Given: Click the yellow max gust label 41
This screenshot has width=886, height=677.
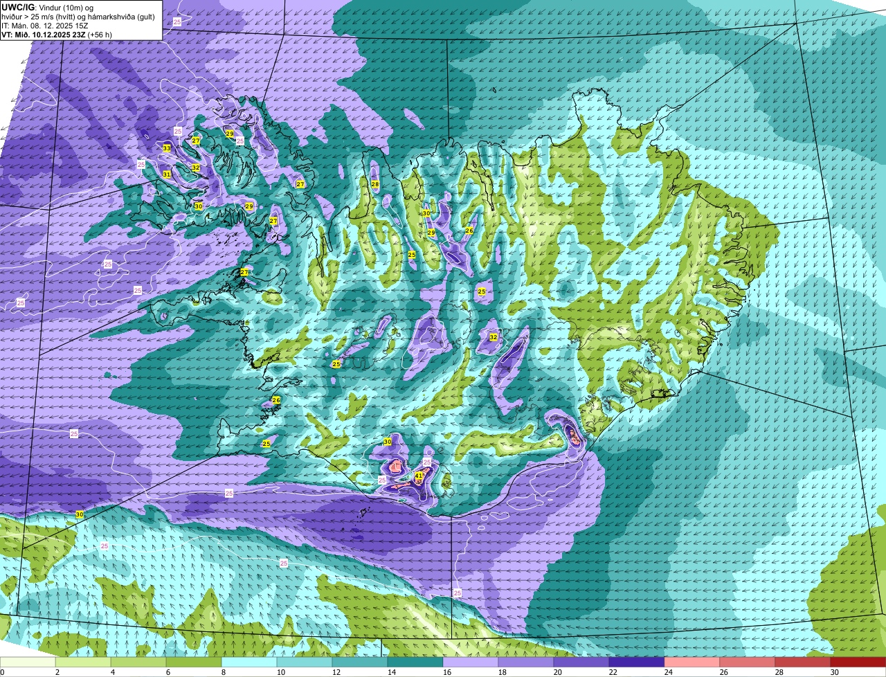Looking at the screenshot, I should coord(419,476).
